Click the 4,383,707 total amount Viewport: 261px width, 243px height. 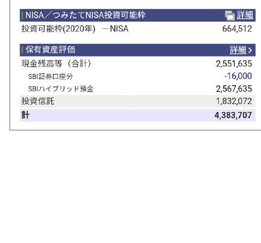pos(233,115)
